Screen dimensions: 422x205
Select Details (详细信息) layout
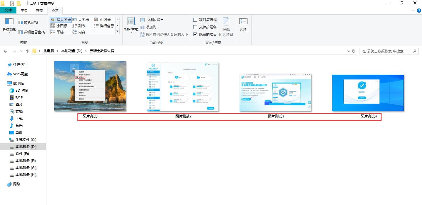point(104,26)
